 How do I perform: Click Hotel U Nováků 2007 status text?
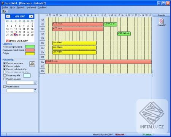point(103,135)
